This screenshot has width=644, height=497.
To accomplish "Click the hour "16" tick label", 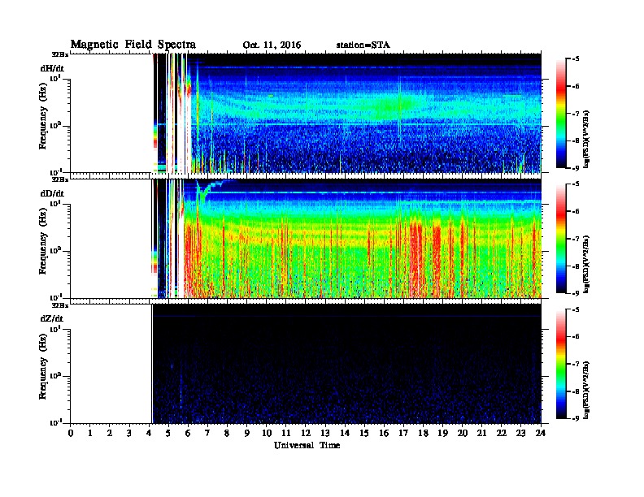I will pyautogui.click(x=384, y=433).
